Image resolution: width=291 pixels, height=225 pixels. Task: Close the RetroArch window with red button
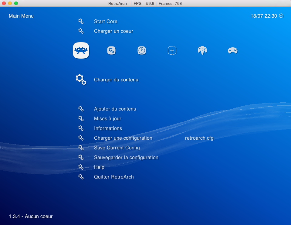pos(4,3)
